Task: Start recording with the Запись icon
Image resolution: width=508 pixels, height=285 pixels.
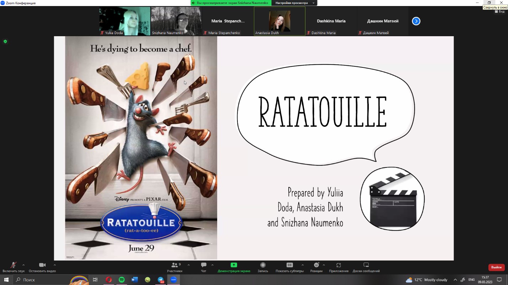Action: click(263, 265)
